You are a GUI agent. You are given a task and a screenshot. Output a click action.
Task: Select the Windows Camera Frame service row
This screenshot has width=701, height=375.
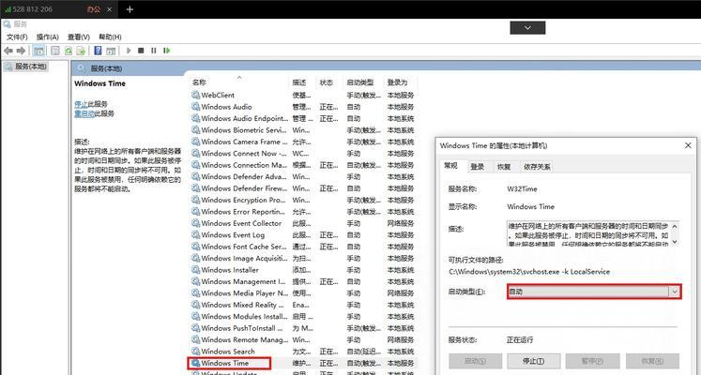[x=303, y=142]
